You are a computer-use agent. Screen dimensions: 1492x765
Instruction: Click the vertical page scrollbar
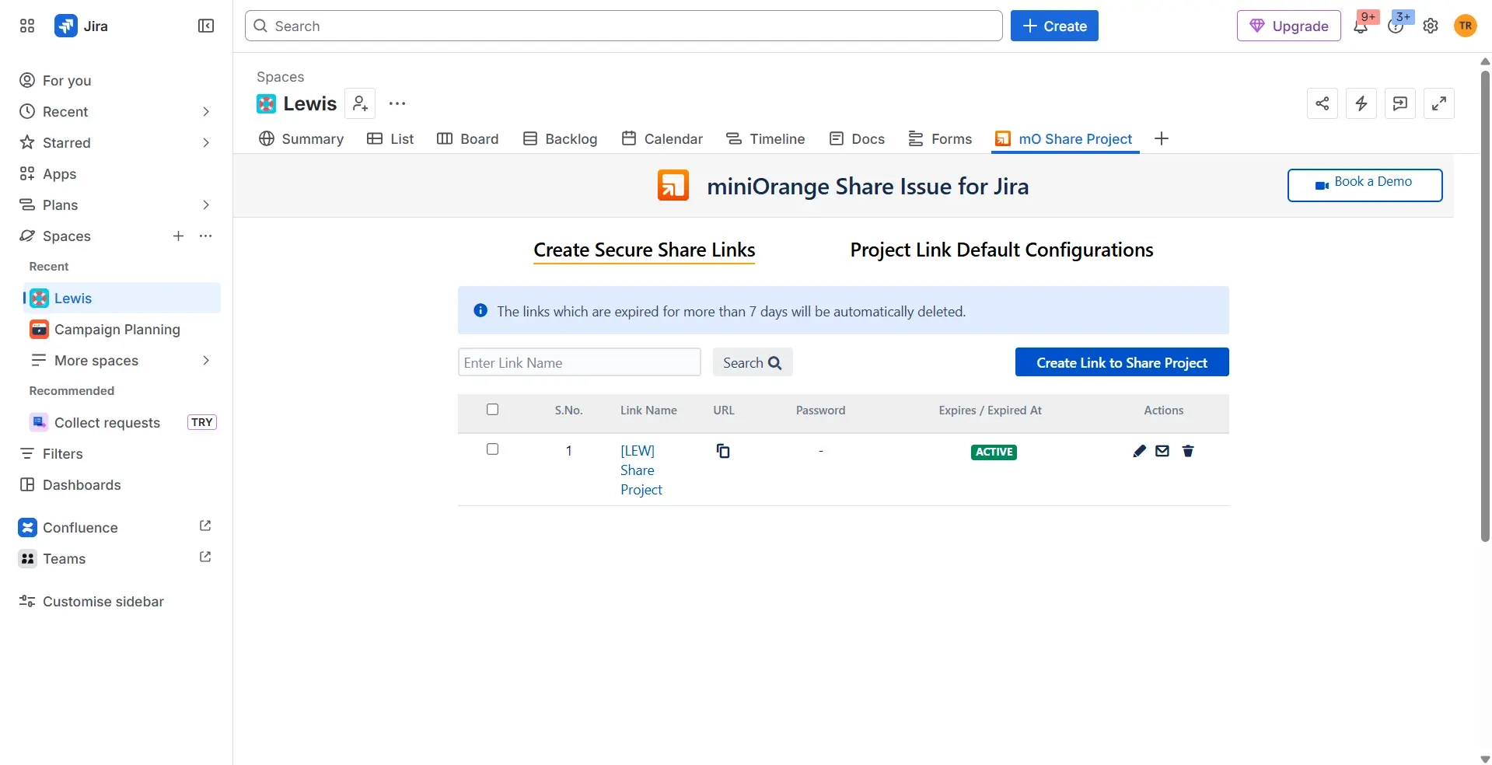click(x=1485, y=306)
